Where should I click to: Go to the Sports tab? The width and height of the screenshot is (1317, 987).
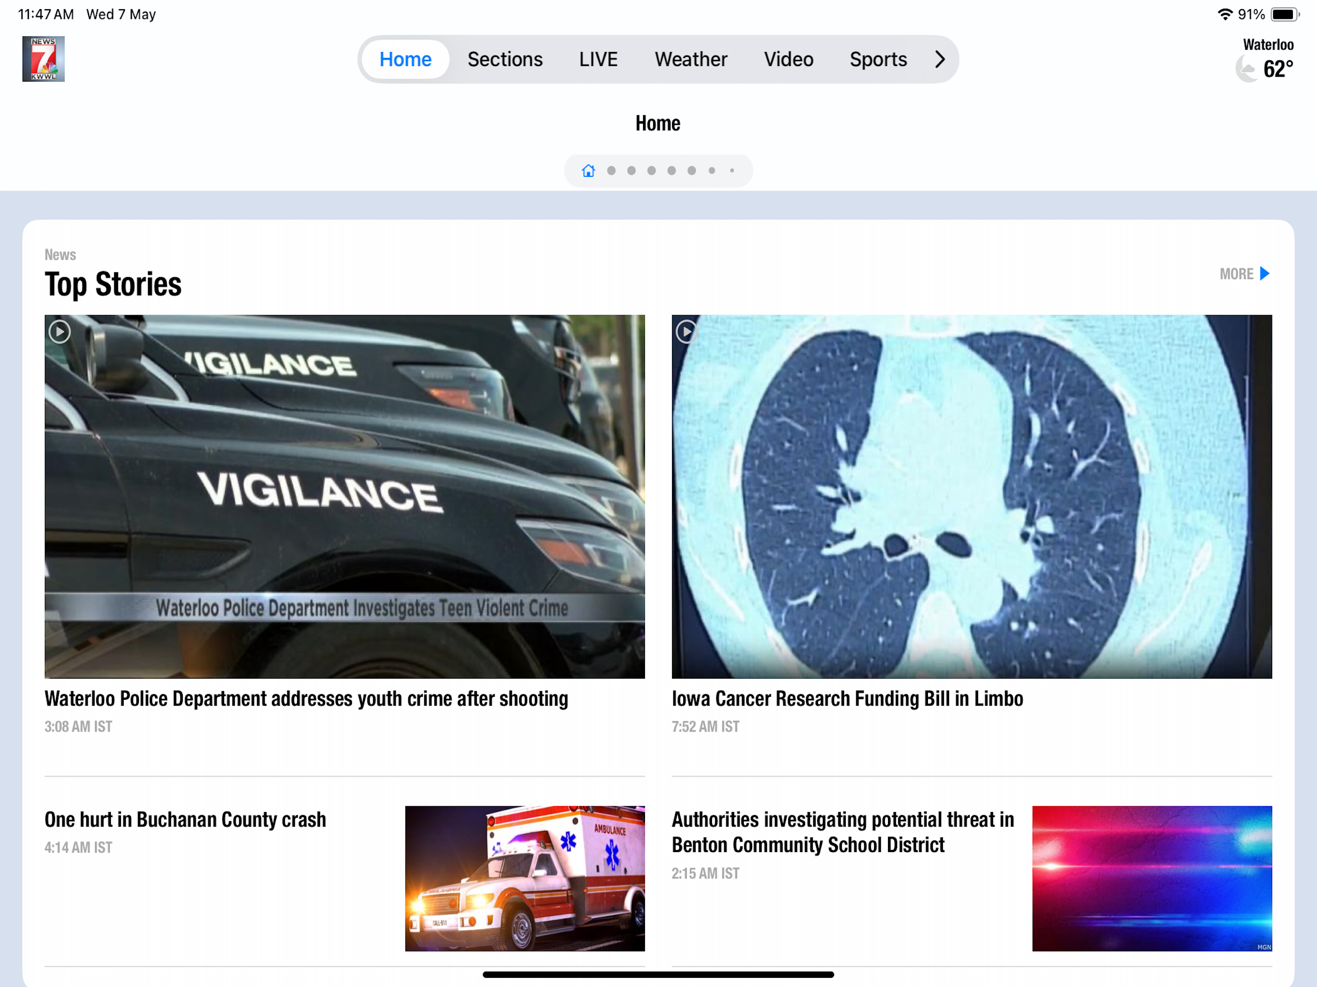click(878, 59)
